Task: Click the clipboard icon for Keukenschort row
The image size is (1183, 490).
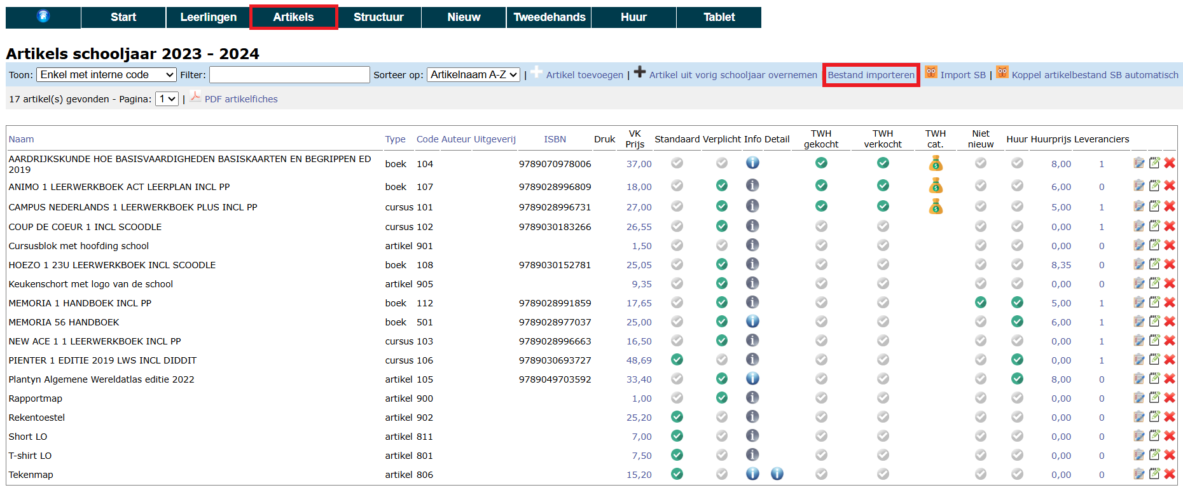Action: pyautogui.click(x=1139, y=283)
